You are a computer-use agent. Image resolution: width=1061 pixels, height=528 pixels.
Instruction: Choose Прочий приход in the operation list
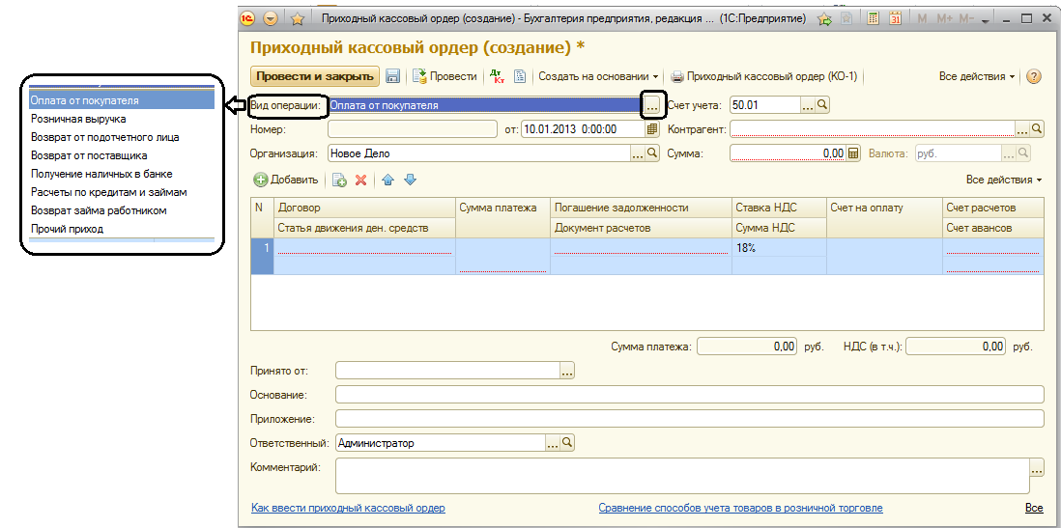pyautogui.click(x=66, y=229)
